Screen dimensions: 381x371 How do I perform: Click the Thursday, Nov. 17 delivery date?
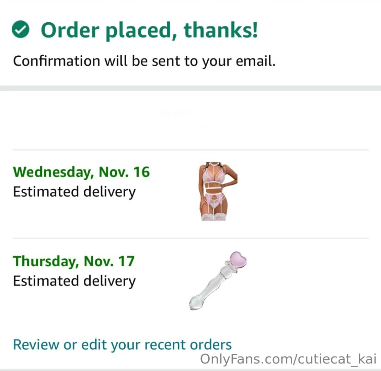pyautogui.click(x=73, y=261)
